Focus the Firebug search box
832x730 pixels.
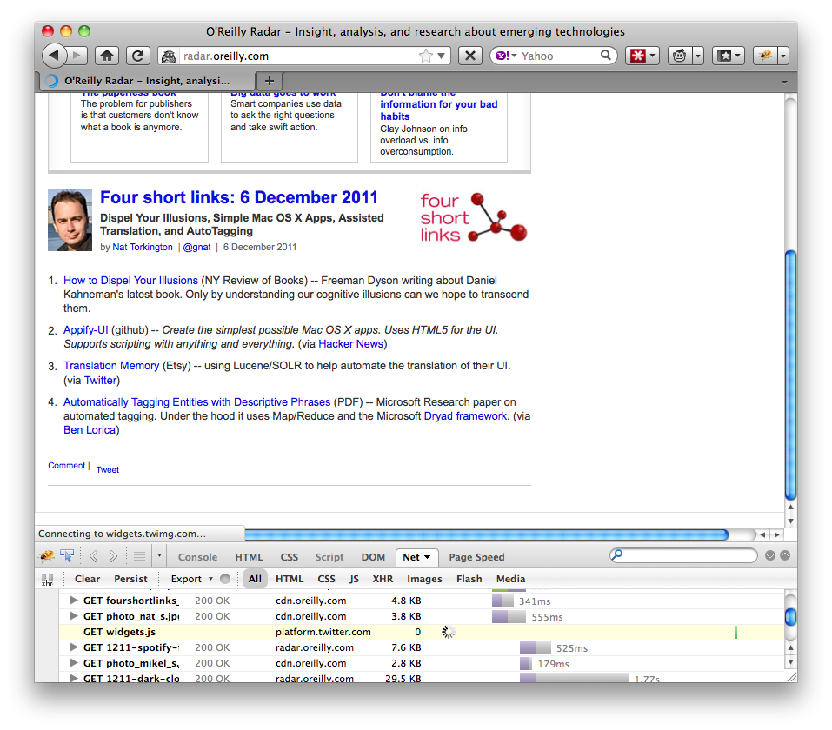(683, 555)
